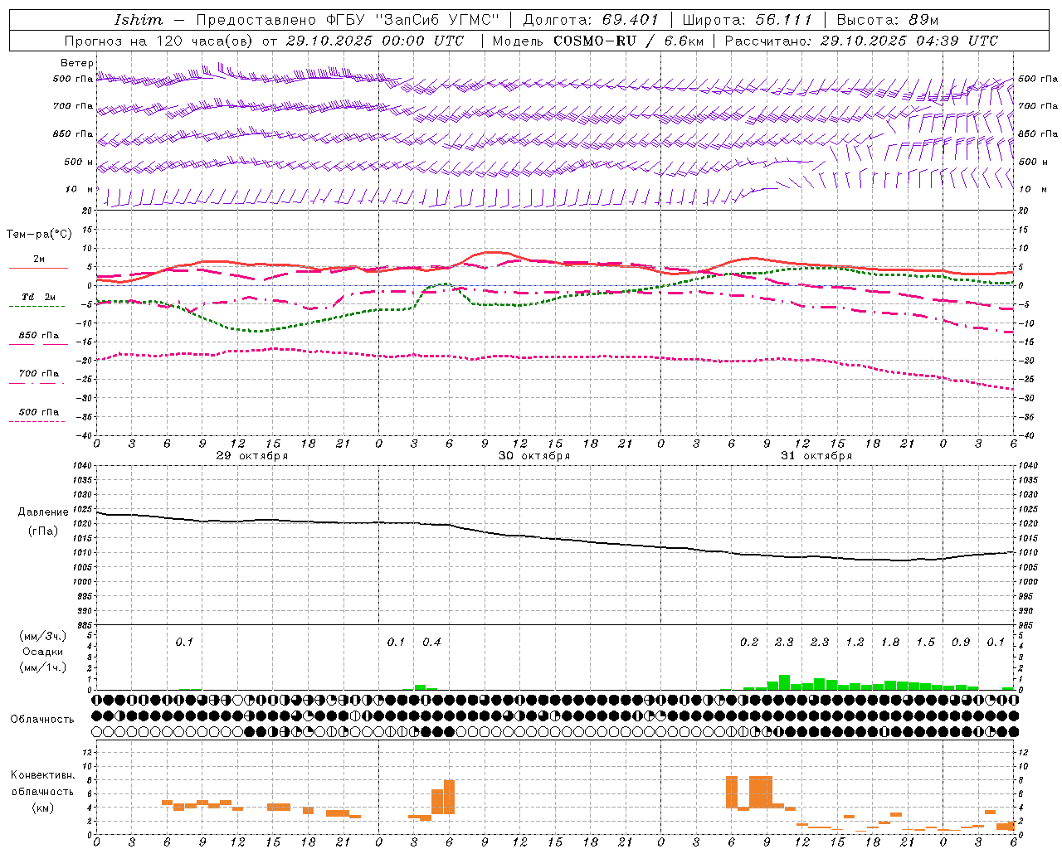Click the "500 гПа" dotted temperature legend entry
The height and width of the screenshot is (849, 1062).
click(39, 412)
